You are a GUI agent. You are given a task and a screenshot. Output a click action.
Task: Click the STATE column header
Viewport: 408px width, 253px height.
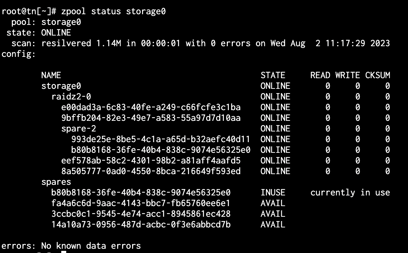(273, 75)
